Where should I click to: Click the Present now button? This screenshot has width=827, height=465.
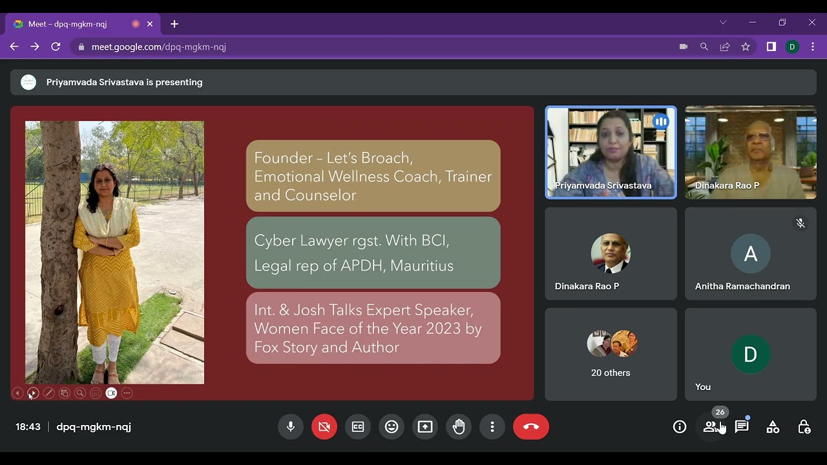tap(425, 427)
